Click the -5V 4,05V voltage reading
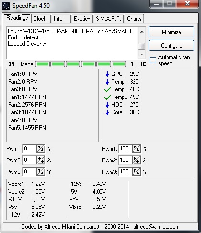201x233 pixels. [x=88, y=192]
